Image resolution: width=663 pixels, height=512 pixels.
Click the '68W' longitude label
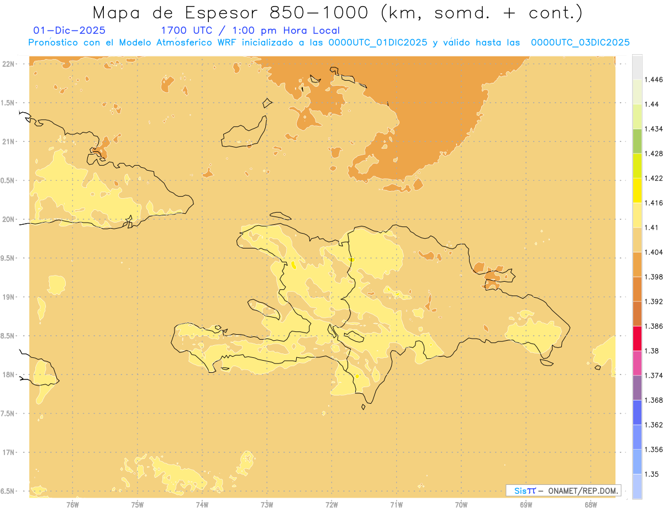pos(591,505)
